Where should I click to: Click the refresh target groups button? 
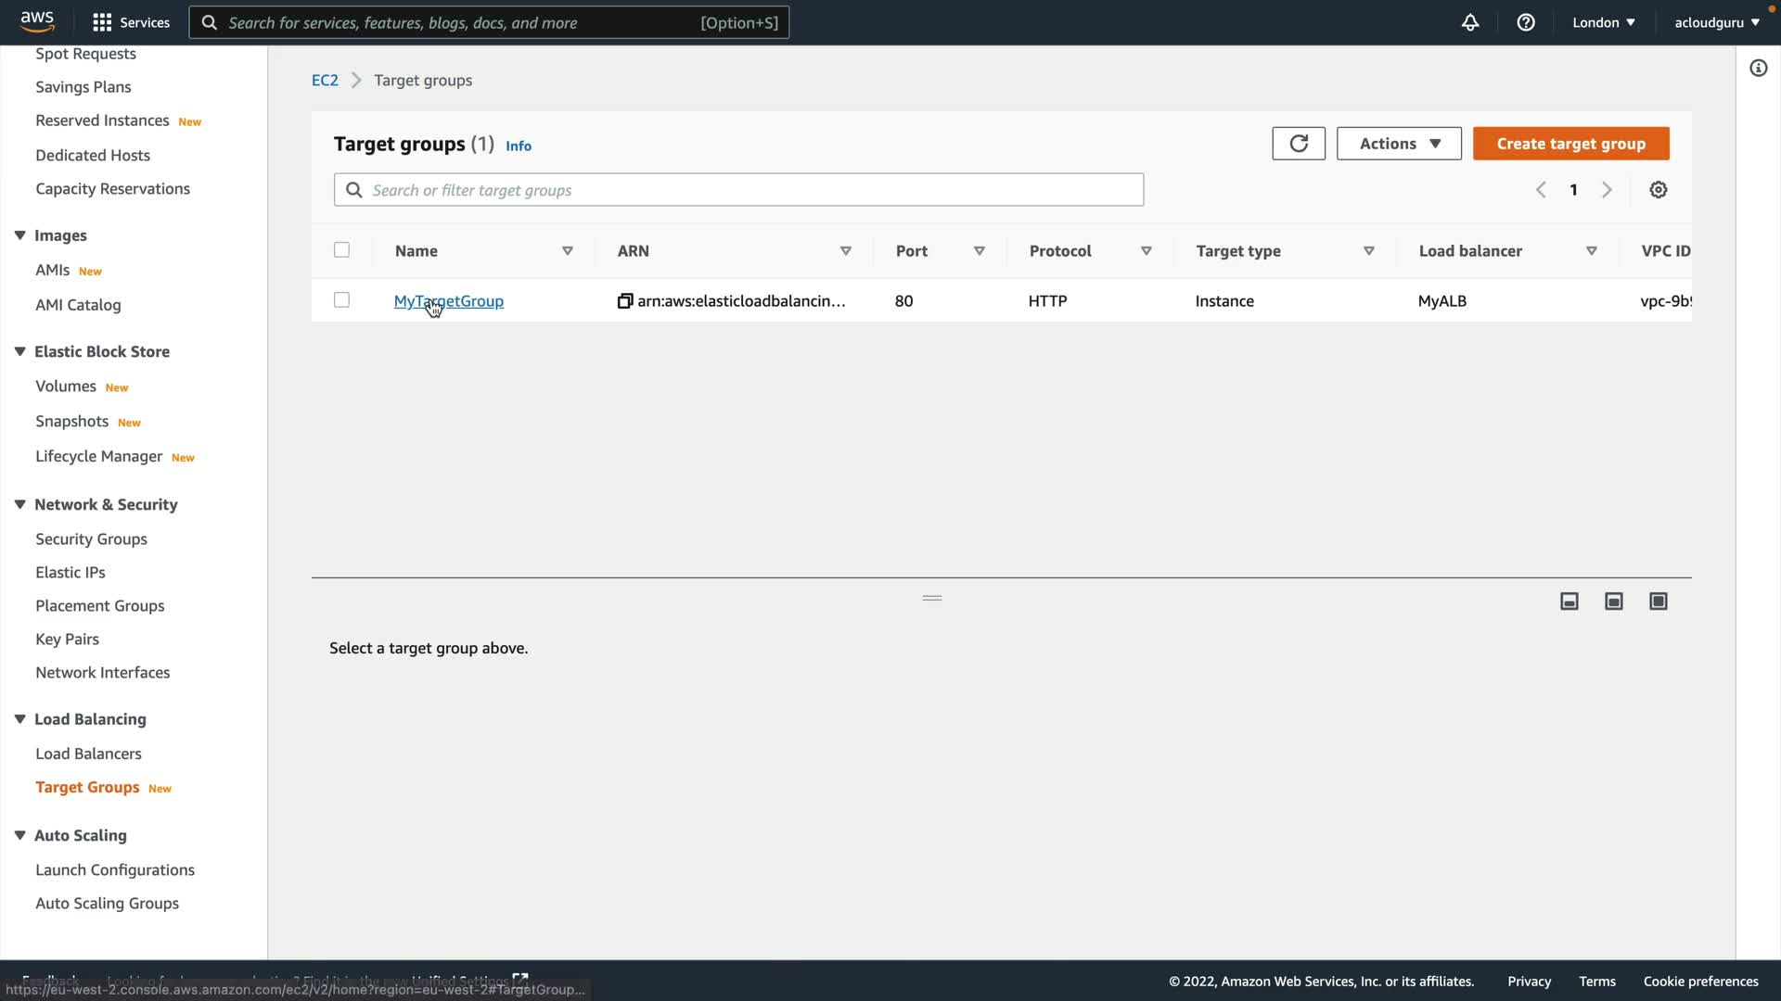[1298, 144]
